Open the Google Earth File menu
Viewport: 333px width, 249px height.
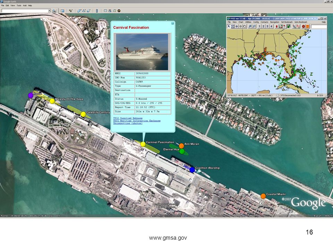(x=2, y=6)
